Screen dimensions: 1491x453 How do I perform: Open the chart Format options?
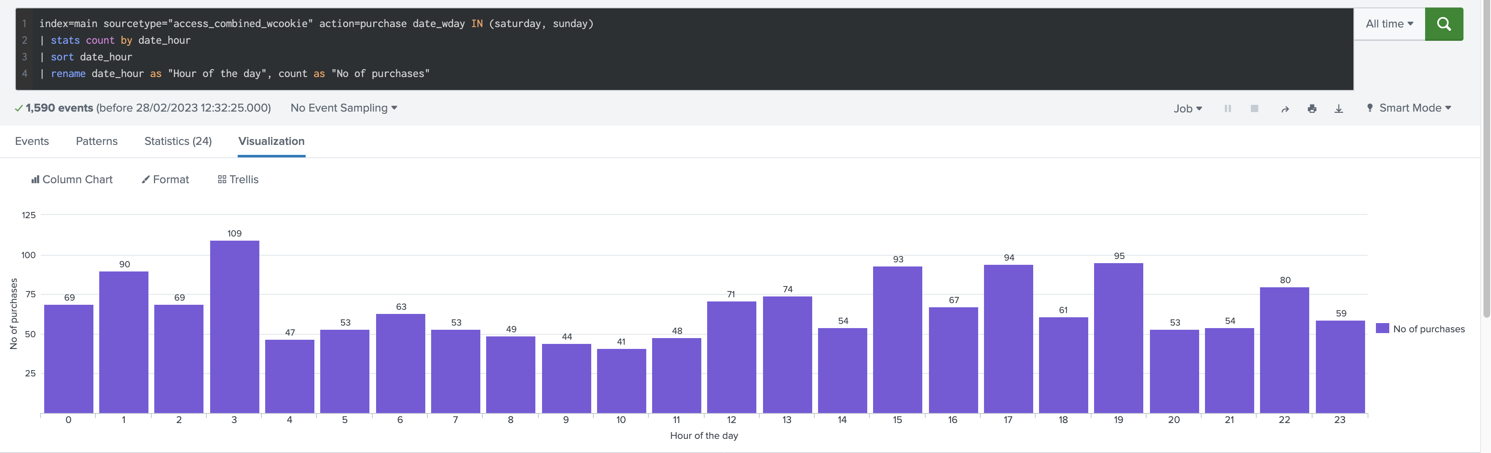click(165, 179)
